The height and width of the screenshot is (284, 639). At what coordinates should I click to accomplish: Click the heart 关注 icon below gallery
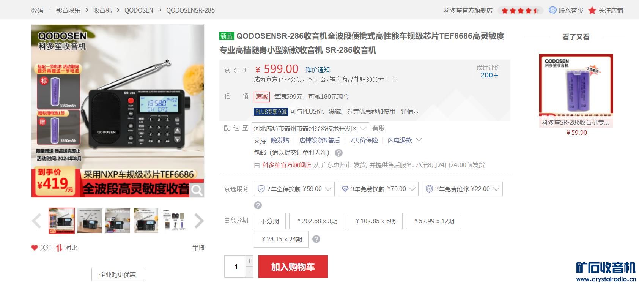pos(35,248)
